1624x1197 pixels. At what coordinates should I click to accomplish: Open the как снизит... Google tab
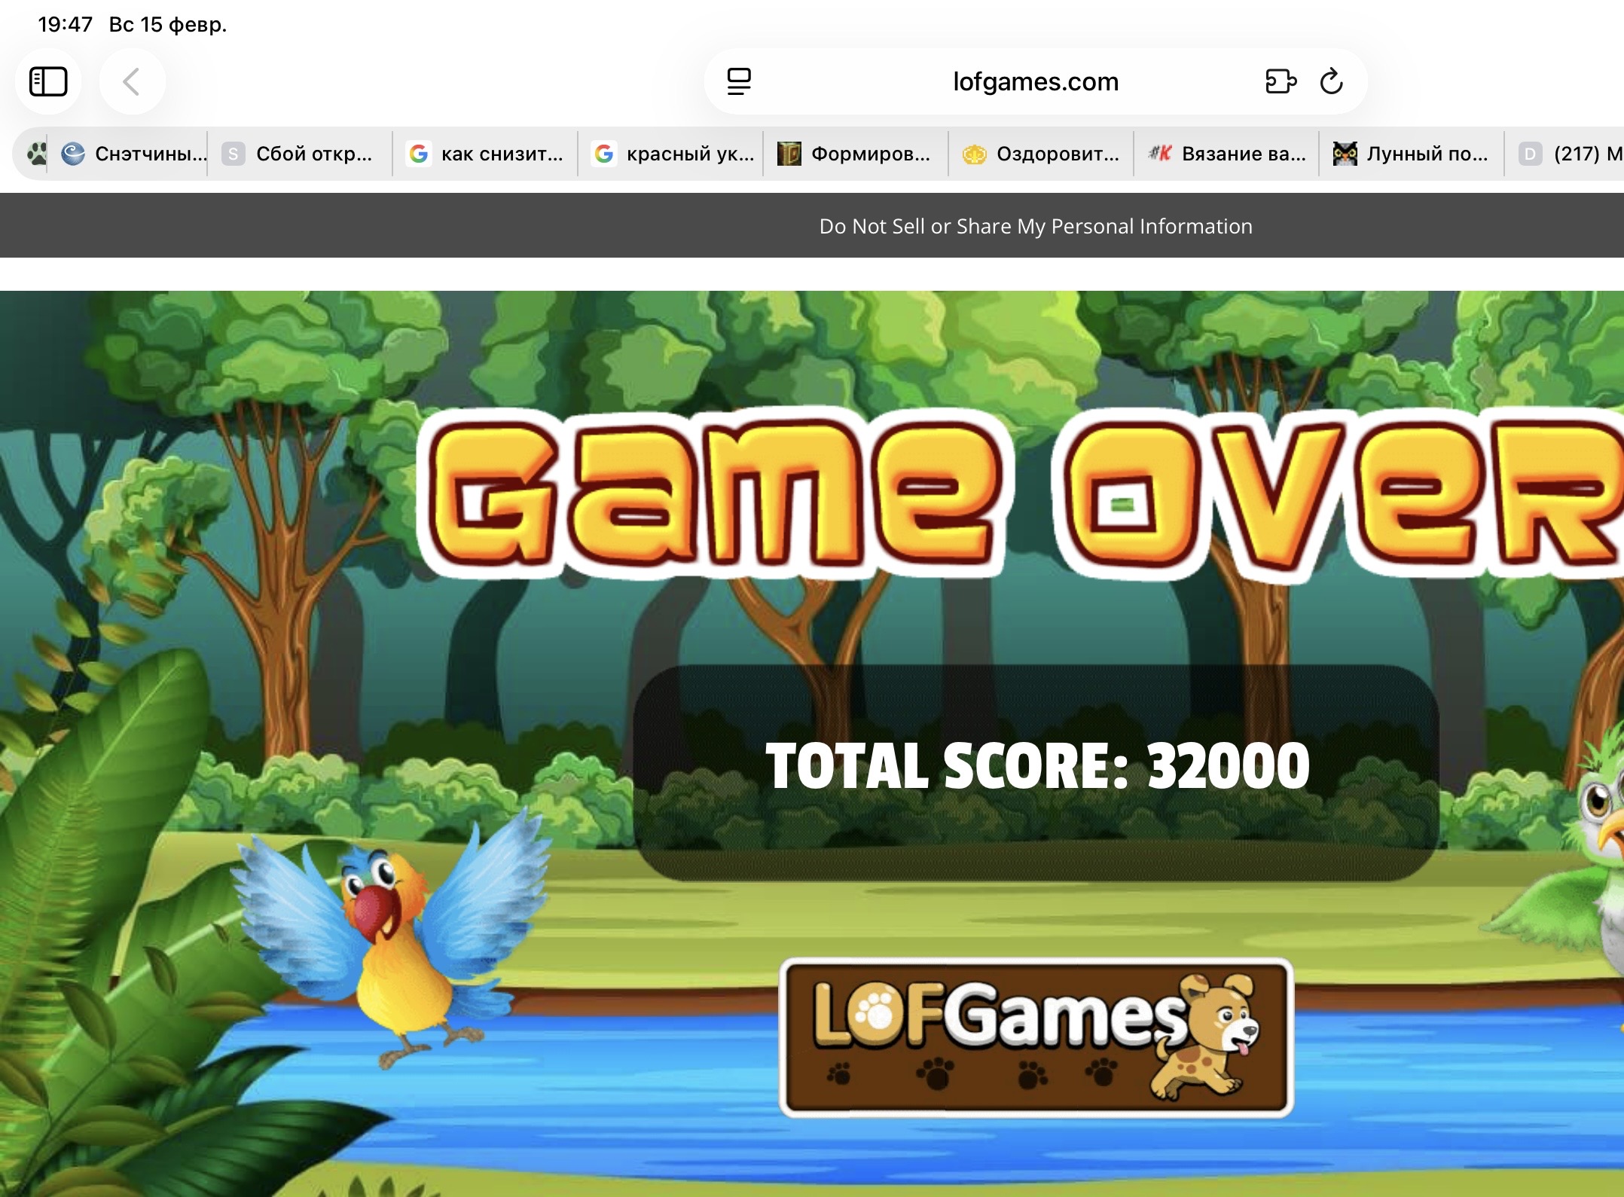pos(486,154)
